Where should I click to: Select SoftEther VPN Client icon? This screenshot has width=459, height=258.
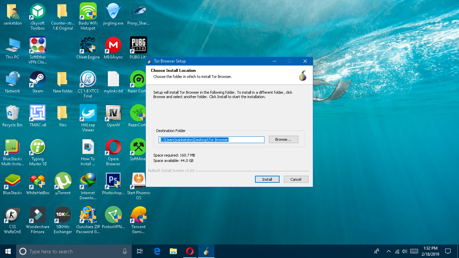(38, 45)
